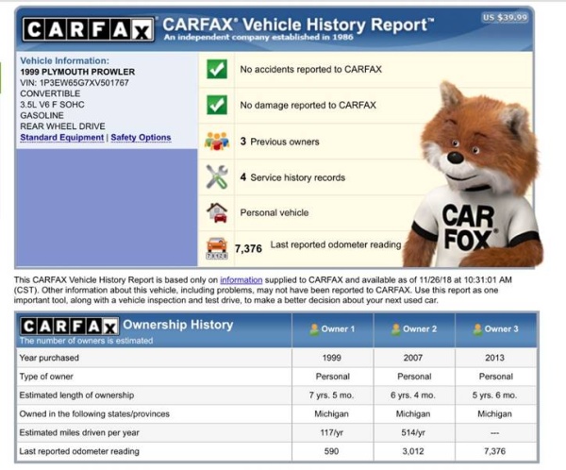Open the Standard Equipment link
Screen dimensions: 566x470
(61, 138)
